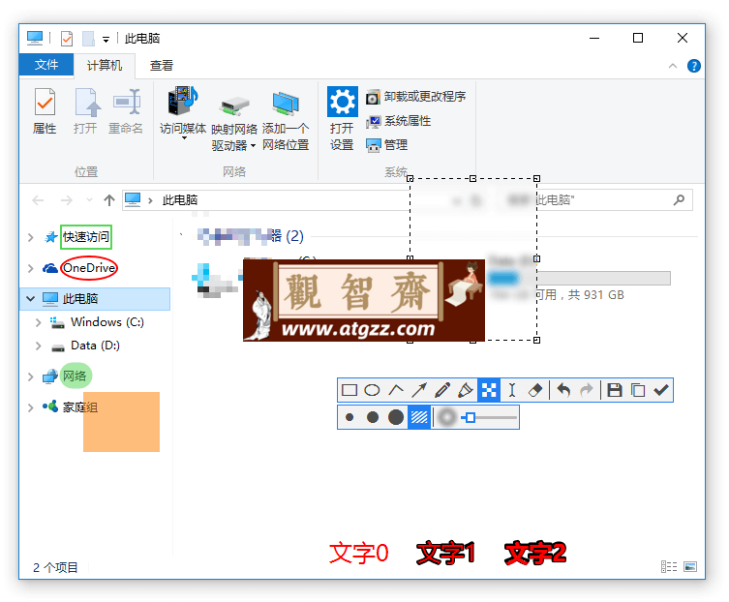Select the highlighter marker tool
The image size is (729, 602).
click(466, 390)
